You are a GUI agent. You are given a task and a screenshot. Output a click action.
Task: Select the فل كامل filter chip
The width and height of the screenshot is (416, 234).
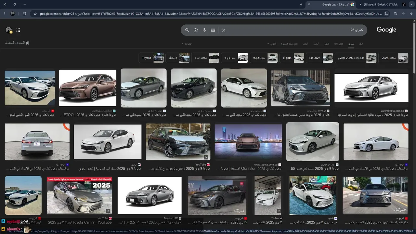(177, 58)
